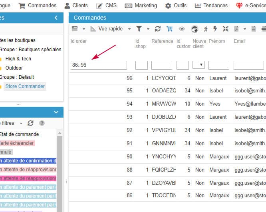Click the walking person icon in toolbar
266x212 pixels.
point(206,29)
